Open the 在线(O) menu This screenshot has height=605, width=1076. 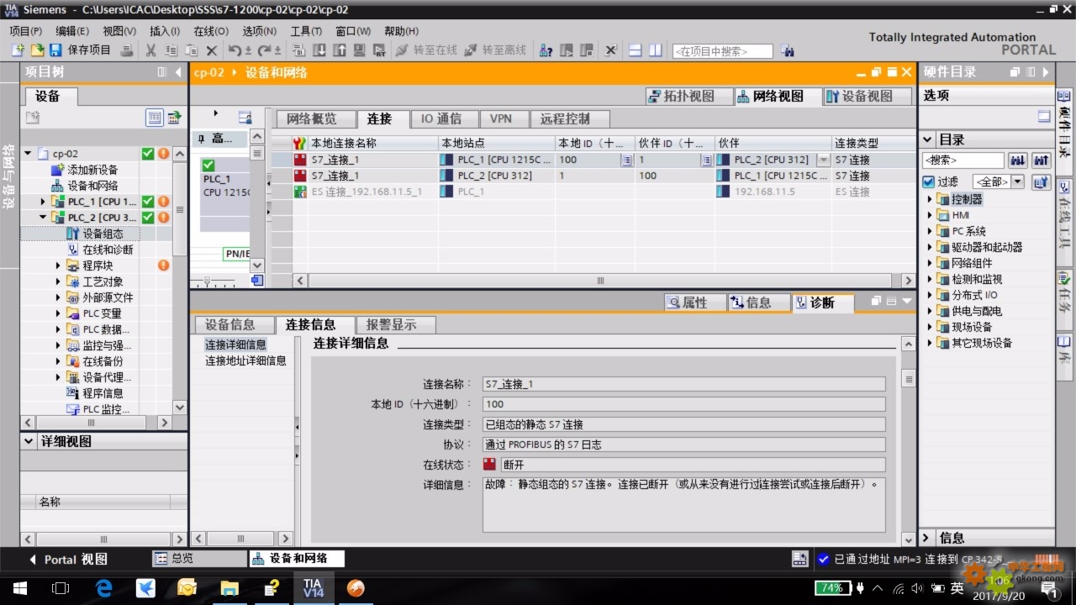coord(210,31)
